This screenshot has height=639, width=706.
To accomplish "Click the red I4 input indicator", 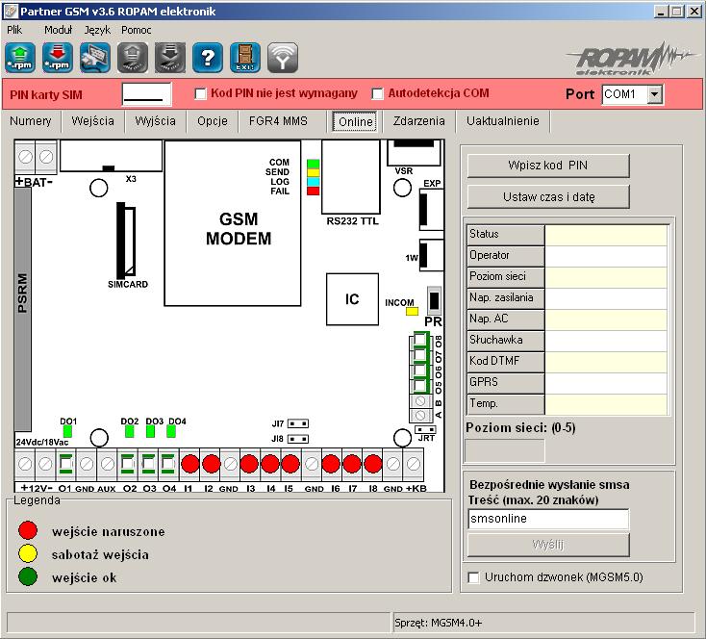I will (x=269, y=464).
